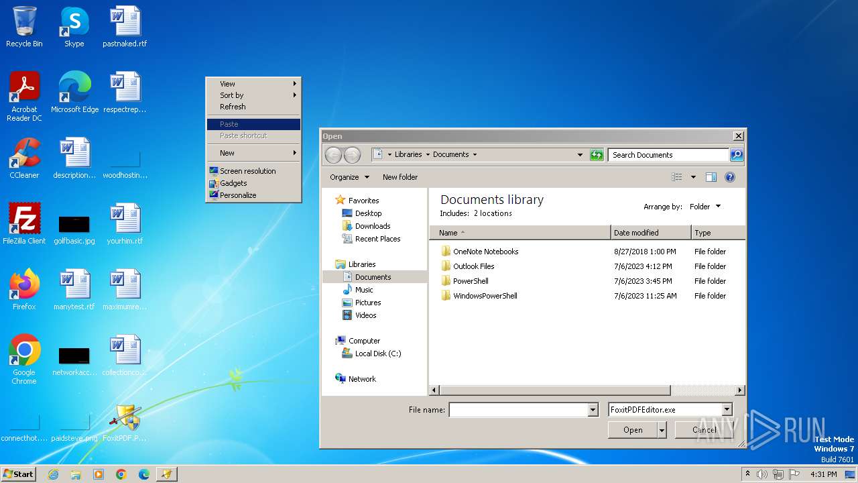Sort by the Date modified column header
Image resolution: width=858 pixels, height=483 pixels.
pyautogui.click(x=651, y=233)
